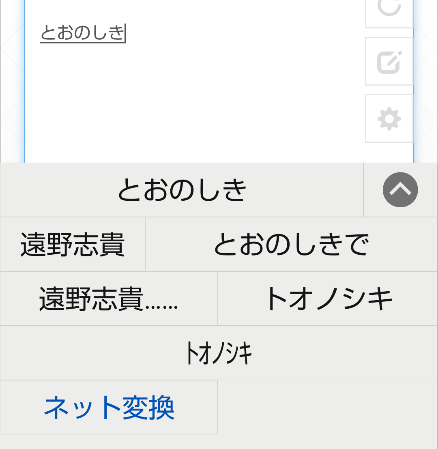
Task: Click the ネット変換 link
Action: point(109,407)
